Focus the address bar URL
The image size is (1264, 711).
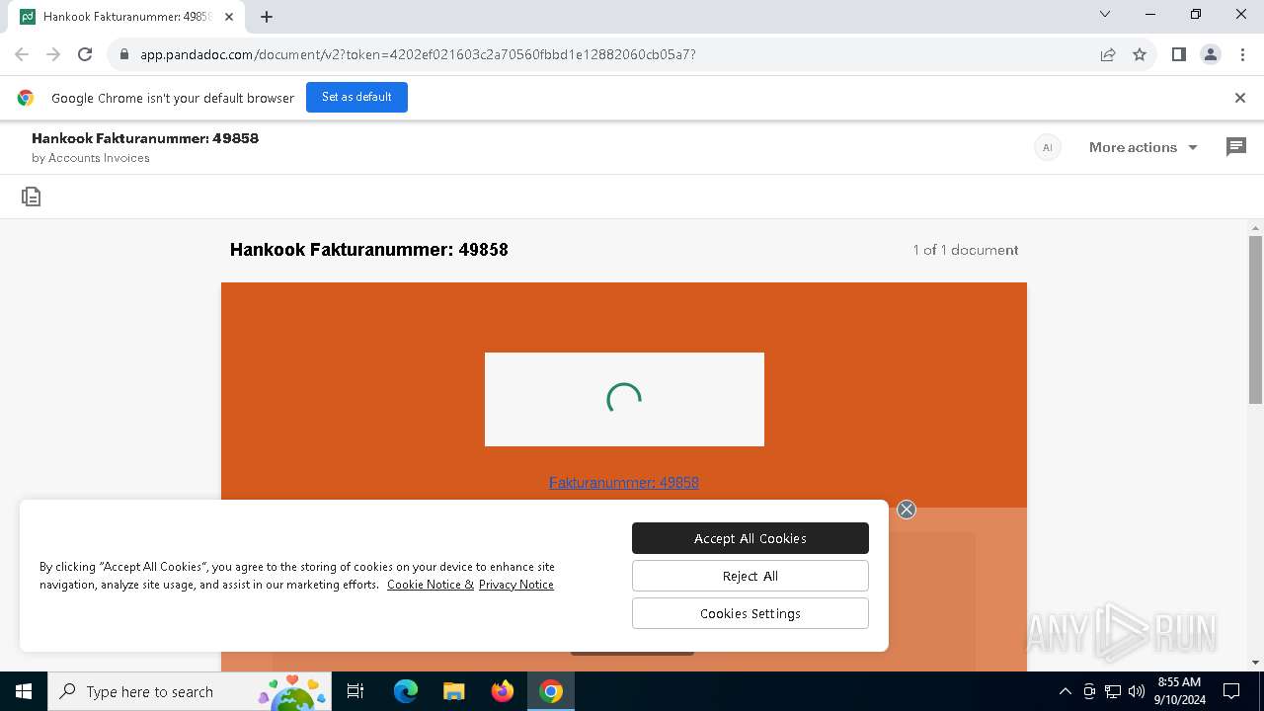[x=418, y=54]
